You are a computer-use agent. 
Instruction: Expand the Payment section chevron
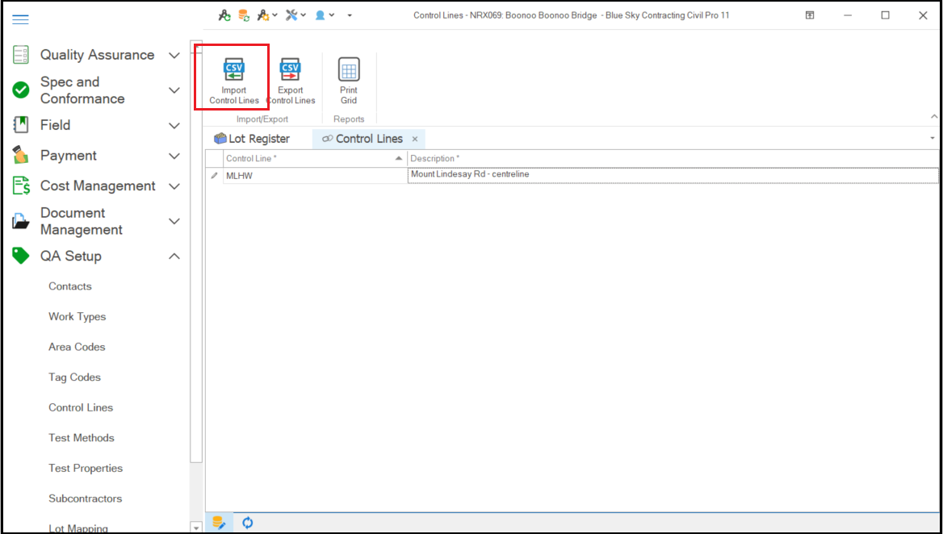click(x=174, y=156)
